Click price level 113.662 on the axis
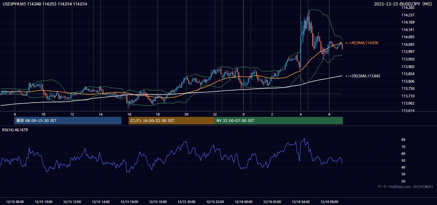The width and height of the screenshot is (437, 205). click(x=408, y=103)
